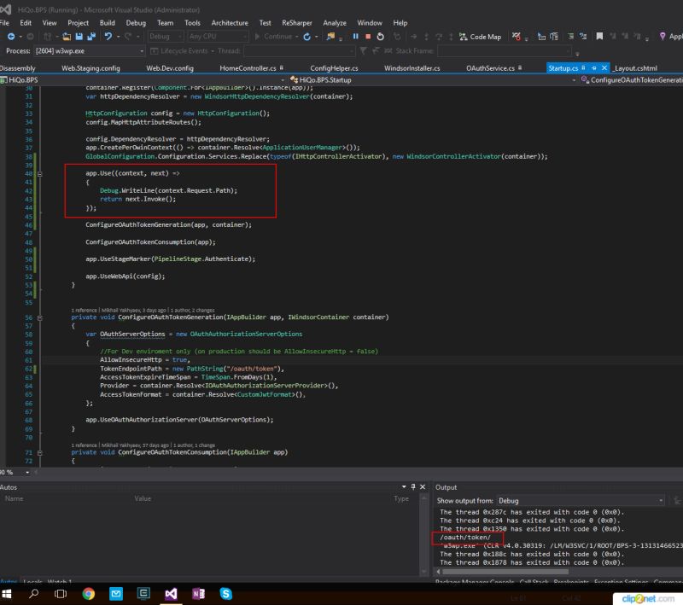Click the Restart debugging icon
683x605 pixels.
click(380, 36)
